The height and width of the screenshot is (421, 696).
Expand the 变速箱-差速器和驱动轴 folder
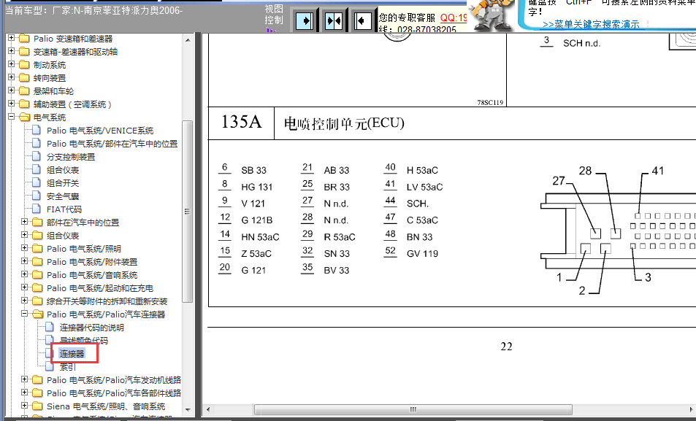tap(12, 51)
